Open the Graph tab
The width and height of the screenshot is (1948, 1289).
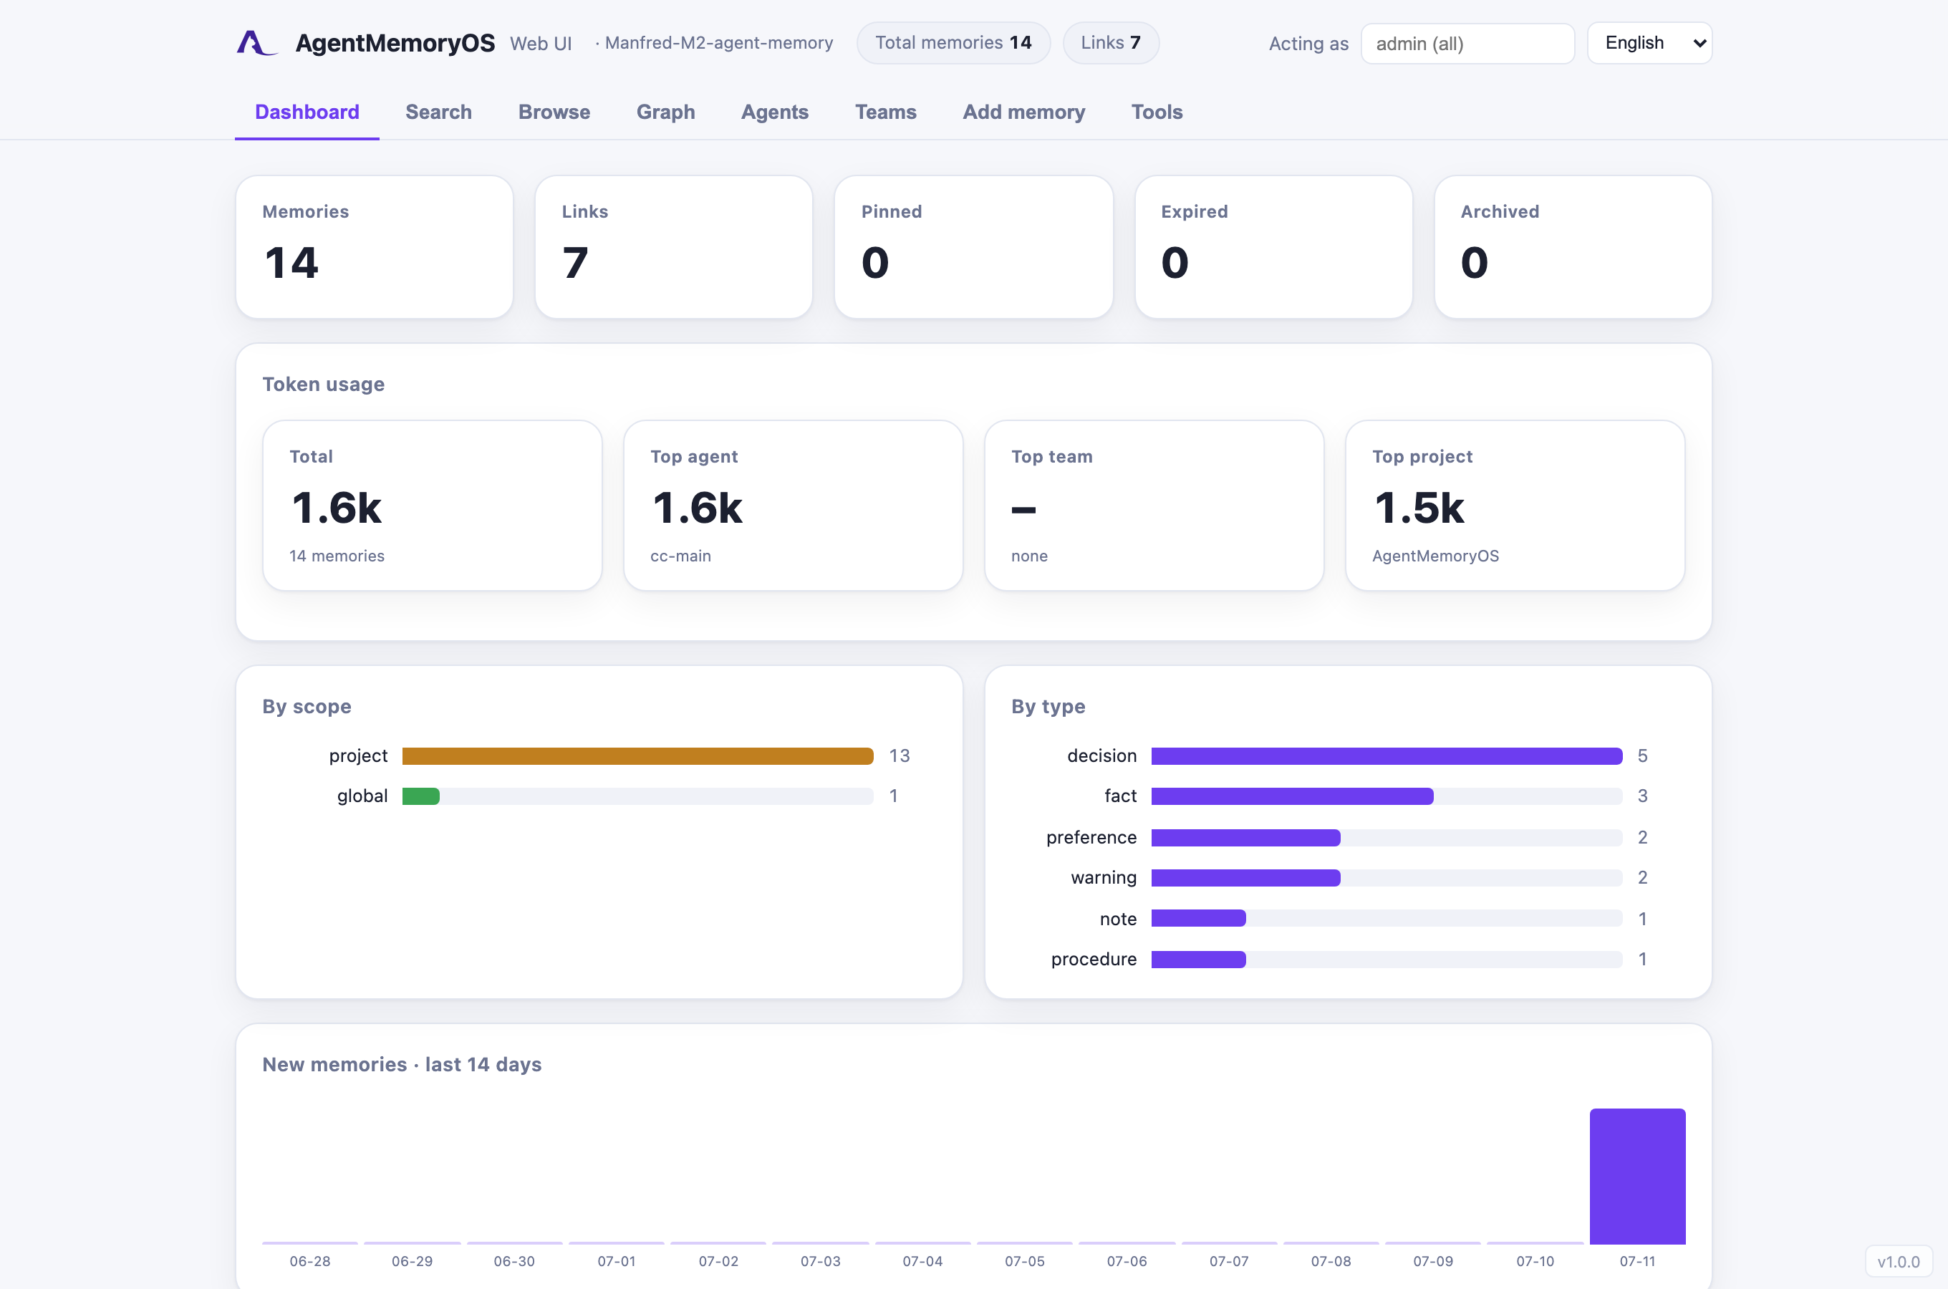(x=665, y=112)
